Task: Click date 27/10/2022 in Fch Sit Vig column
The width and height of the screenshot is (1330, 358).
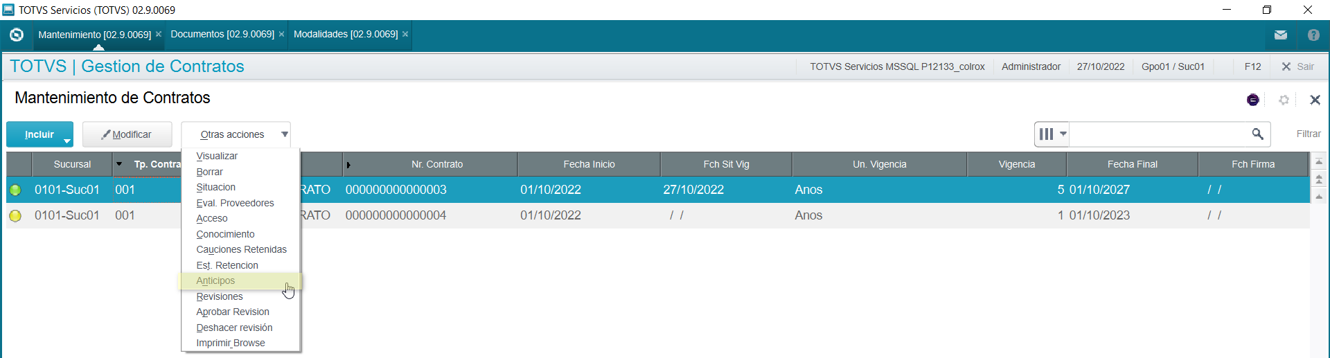Action: pyautogui.click(x=693, y=190)
